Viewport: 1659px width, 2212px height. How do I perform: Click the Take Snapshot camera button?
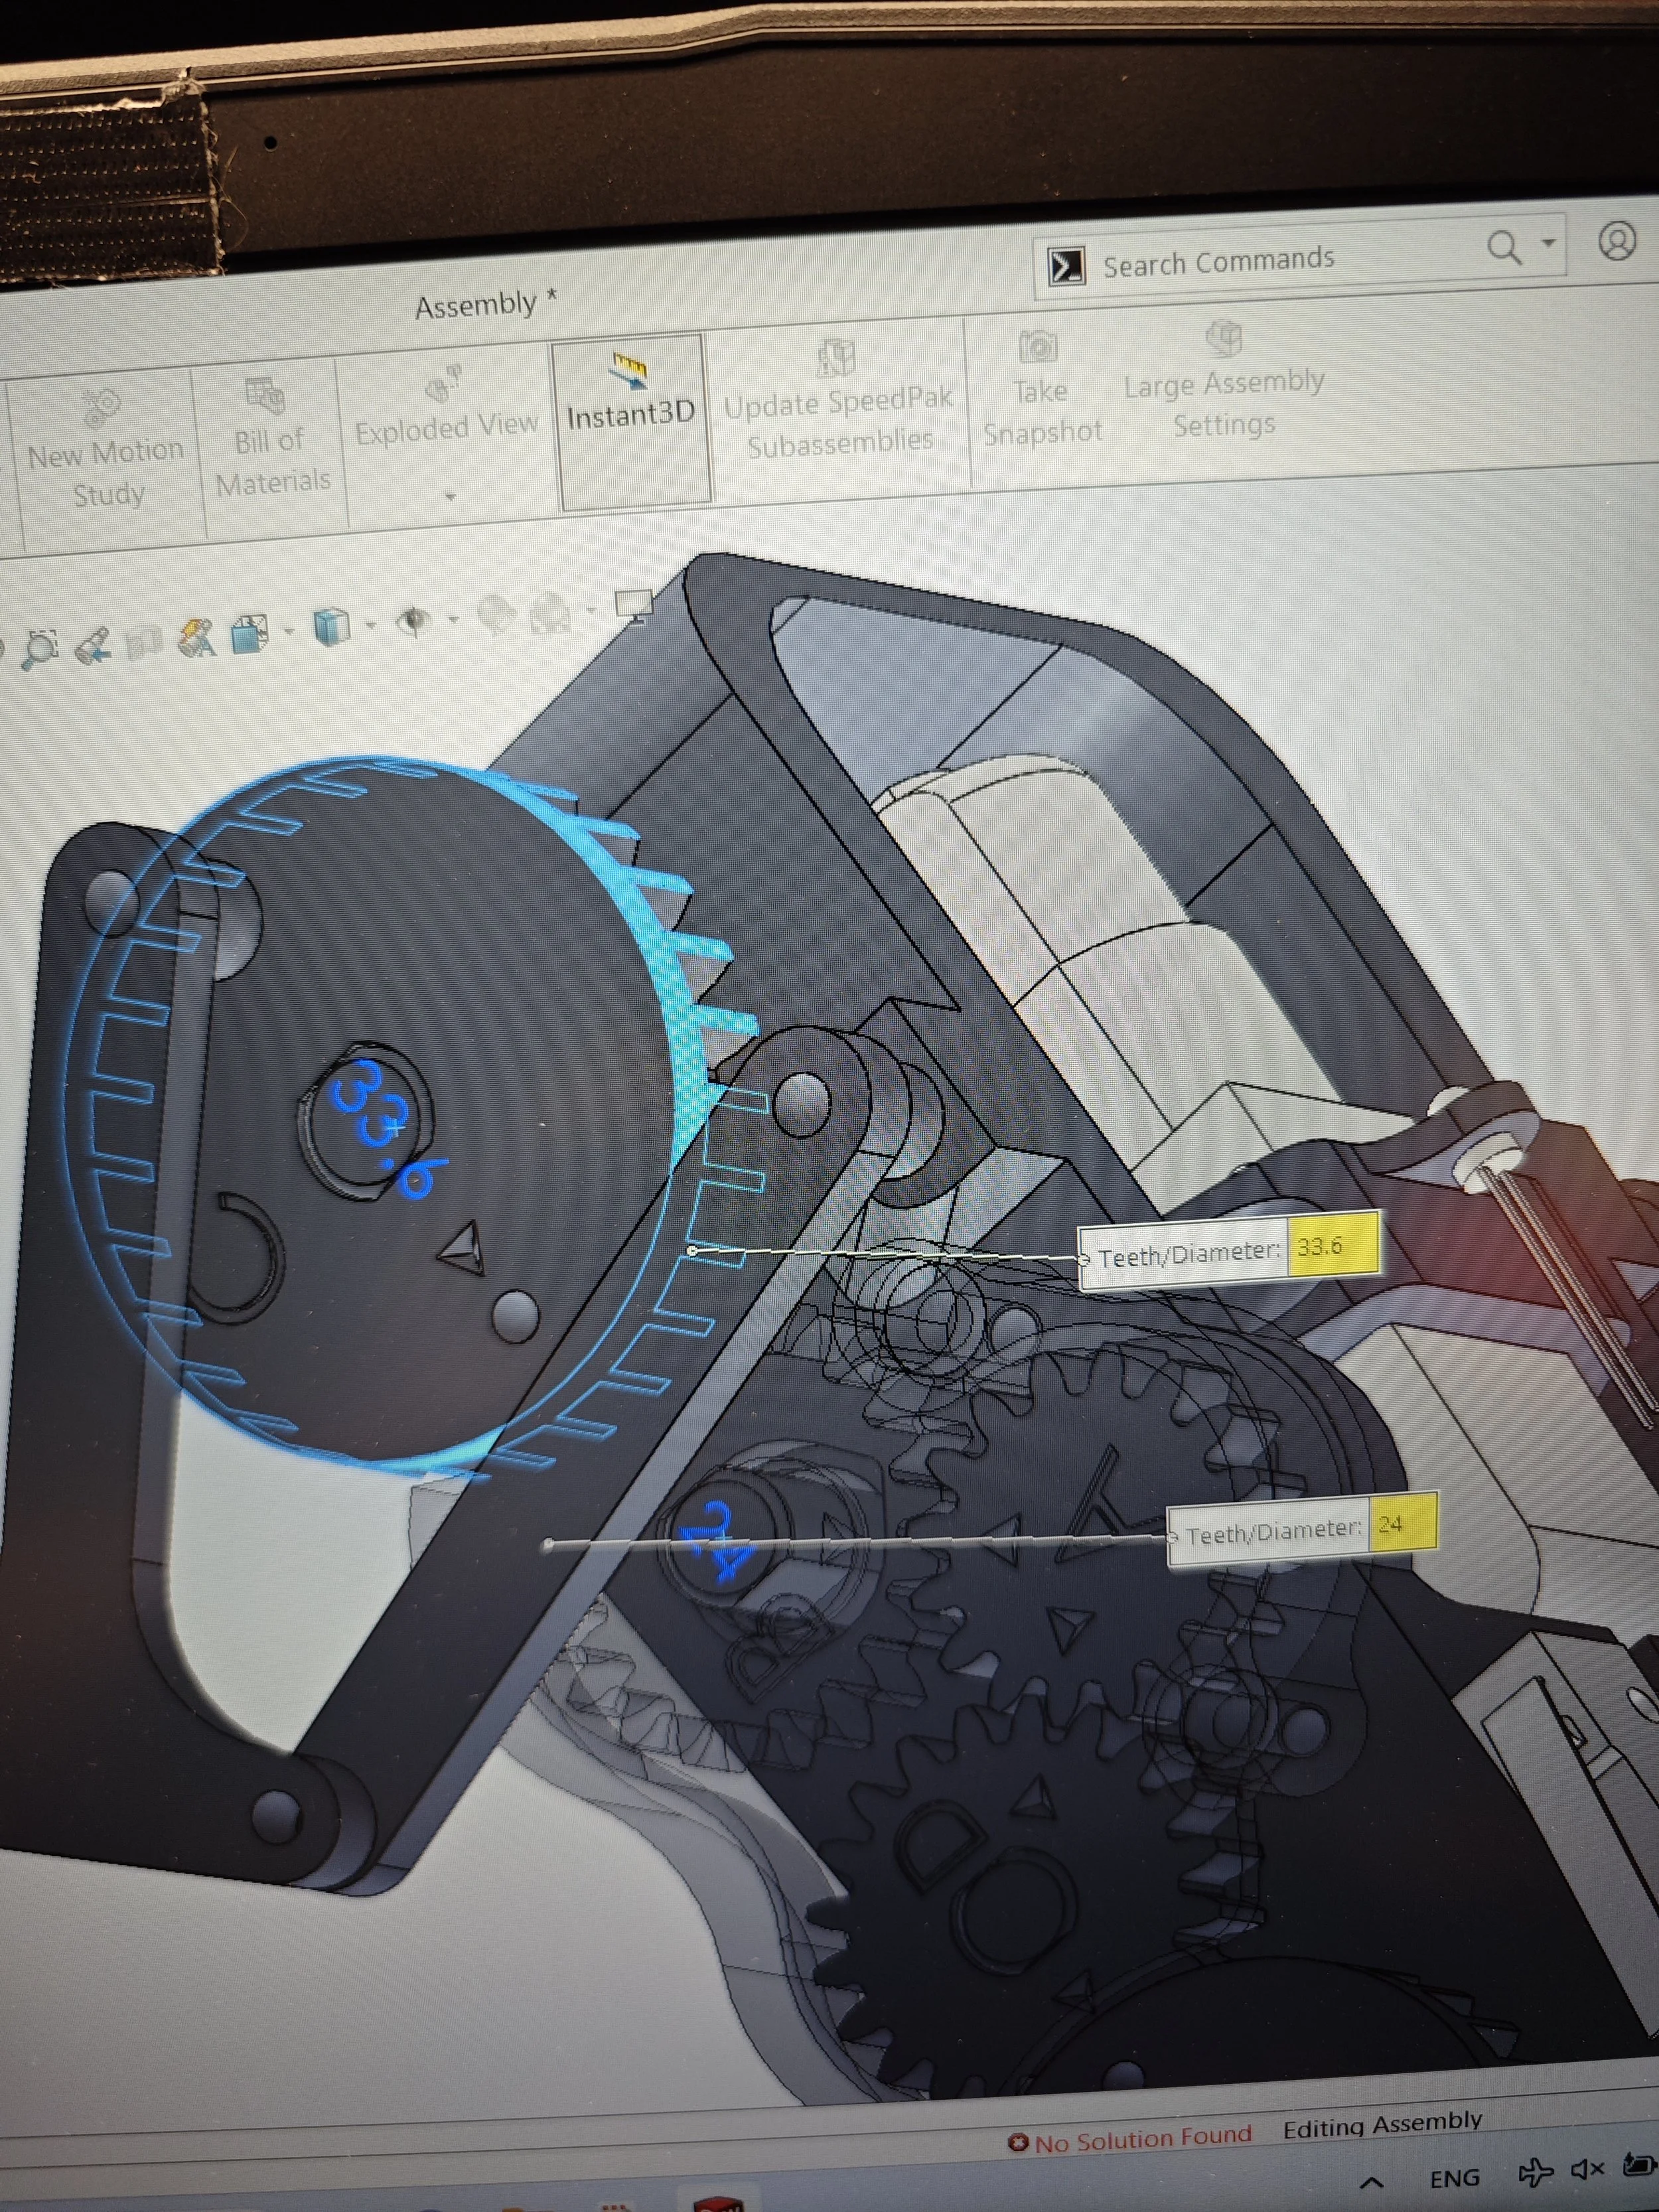click(x=1040, y=390)
